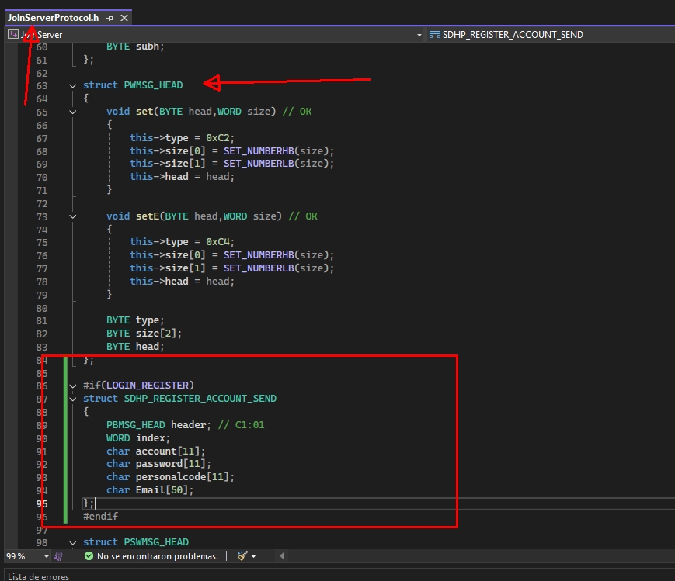The width and height of the screenshot is (675, 581).
Task: Click the 0xC2 value on line 67
Action: (x=219, y=138)
